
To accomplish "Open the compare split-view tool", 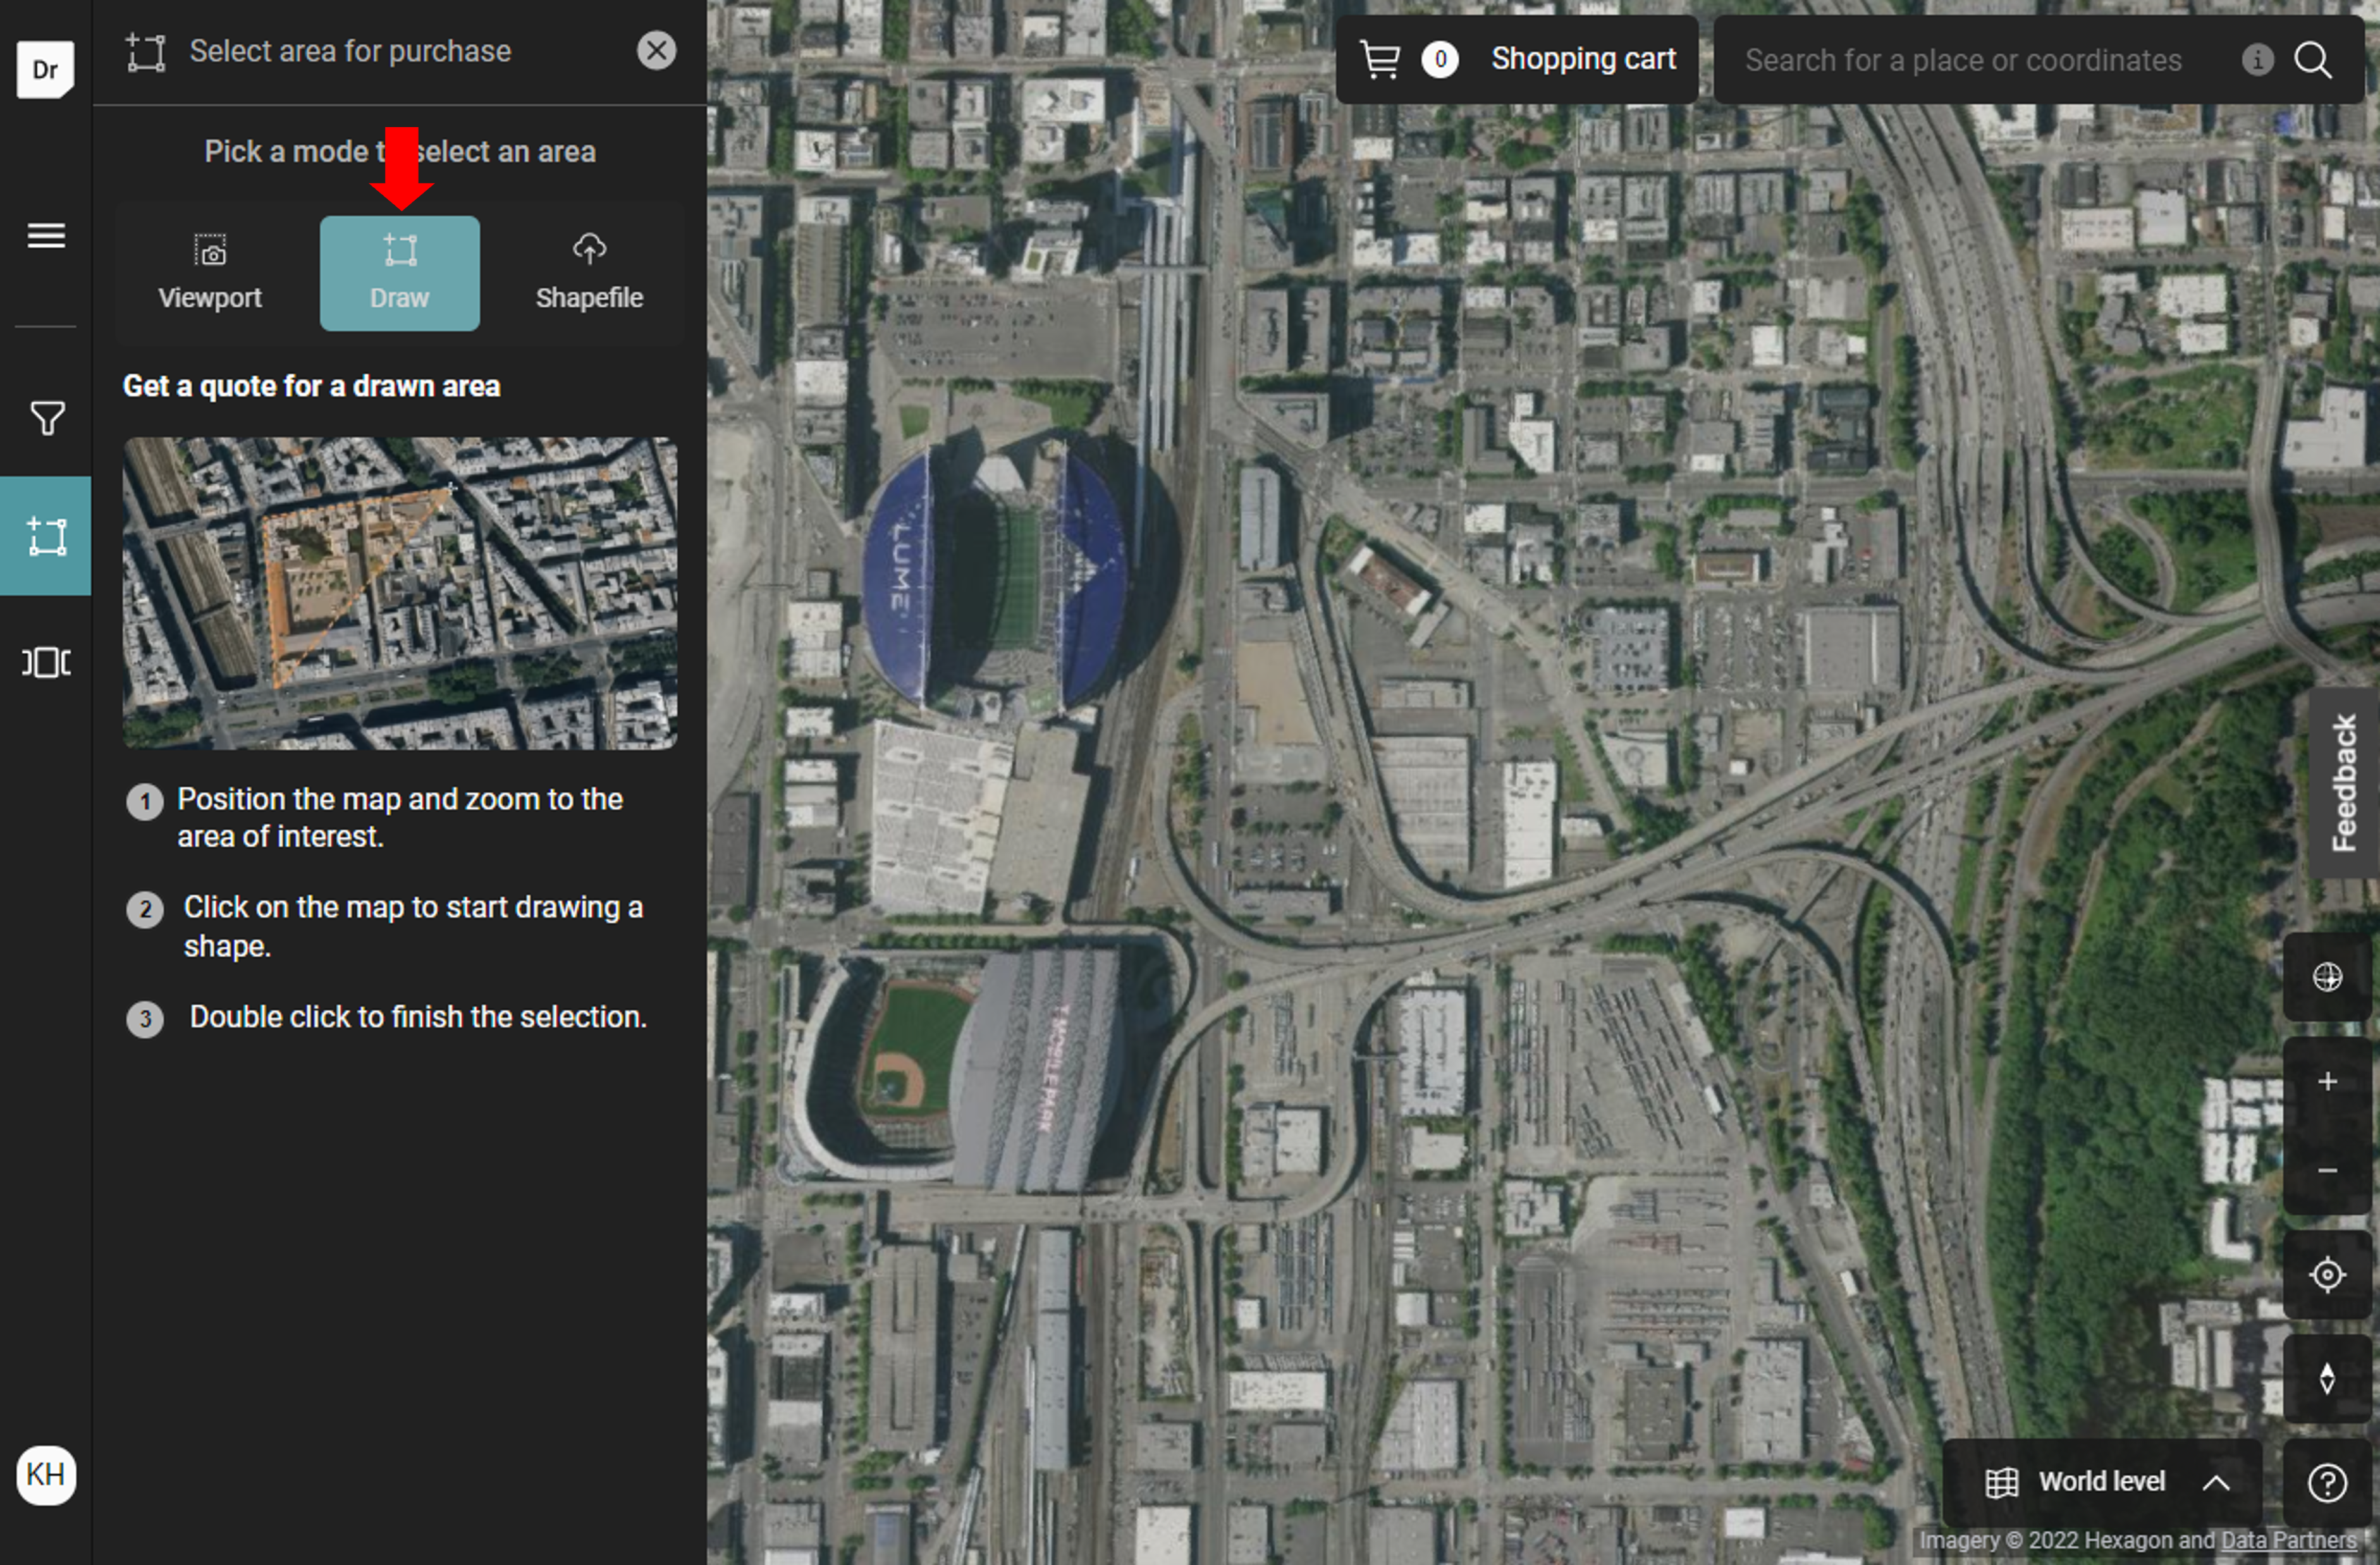I will [x=46, y=662].
